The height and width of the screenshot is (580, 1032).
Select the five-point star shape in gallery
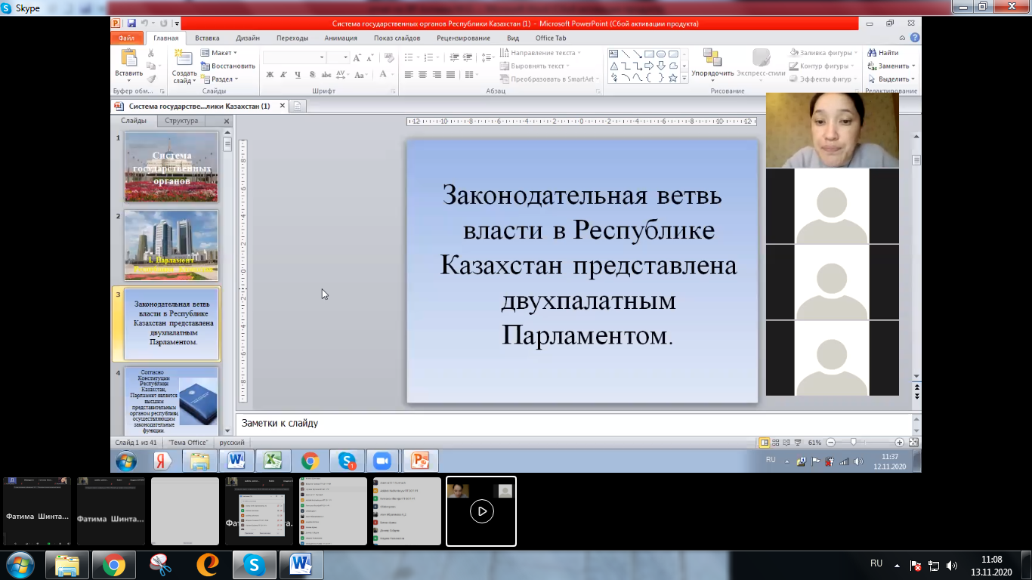pos(673,78)
